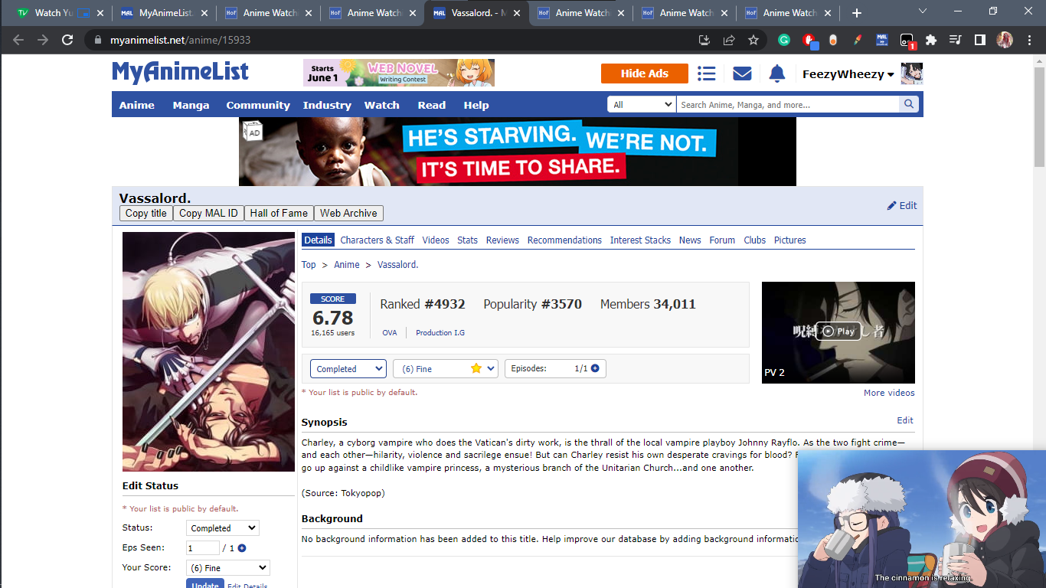Open the Anime menu in nav bar
This screenshot has height=588, width=1046.
137,105
